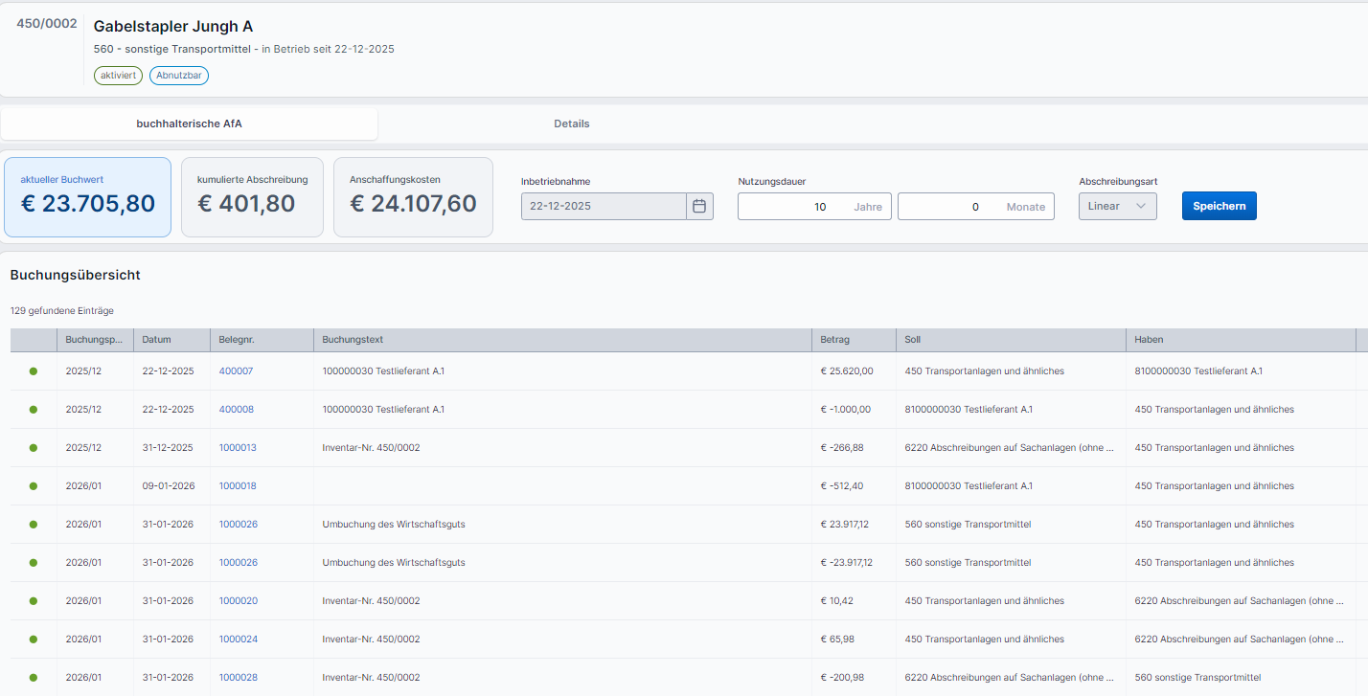Open Belegnr. 400008 link
The width and height of the screenshot is (1368, 696).
[x=237, y=410]
